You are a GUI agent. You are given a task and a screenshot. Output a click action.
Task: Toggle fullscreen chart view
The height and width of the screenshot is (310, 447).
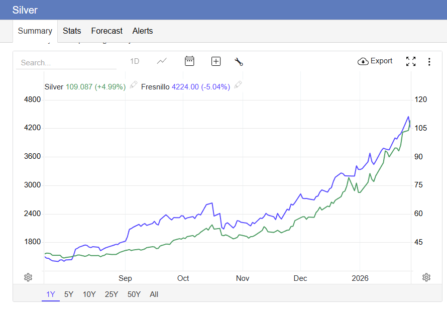[x=411, y=61]
